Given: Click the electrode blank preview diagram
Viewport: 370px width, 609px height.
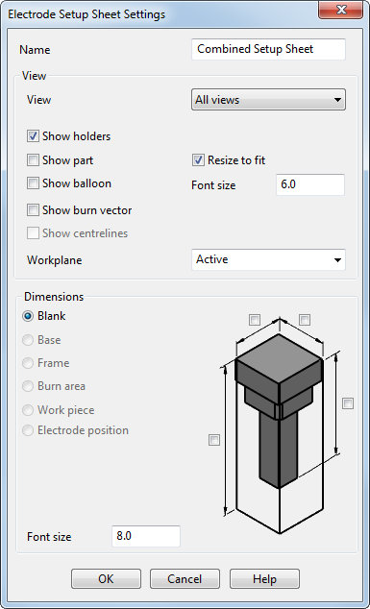Looking at the screenshot, I should pyautogui.click(x=280, y=426).
